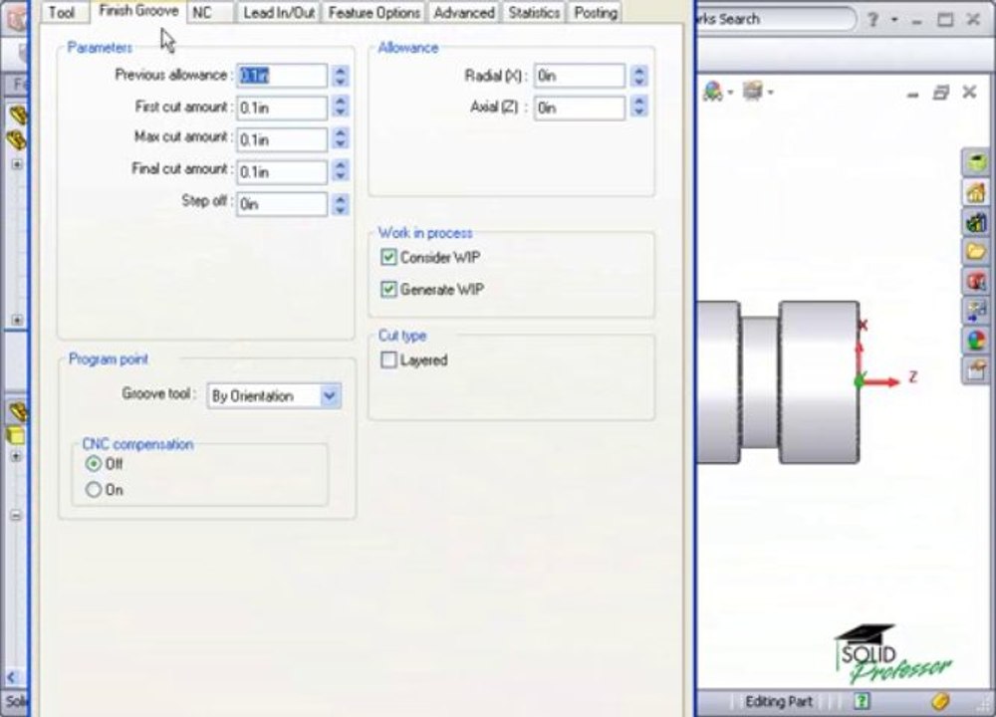996x717 pixels.
Task: Enable the Consider WIP checkbox
Action: [388, 257]
